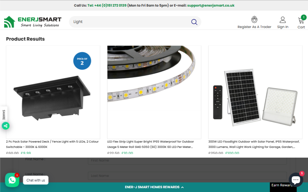
Task: Open the LED flex strip light image
Action: point(154,92)
